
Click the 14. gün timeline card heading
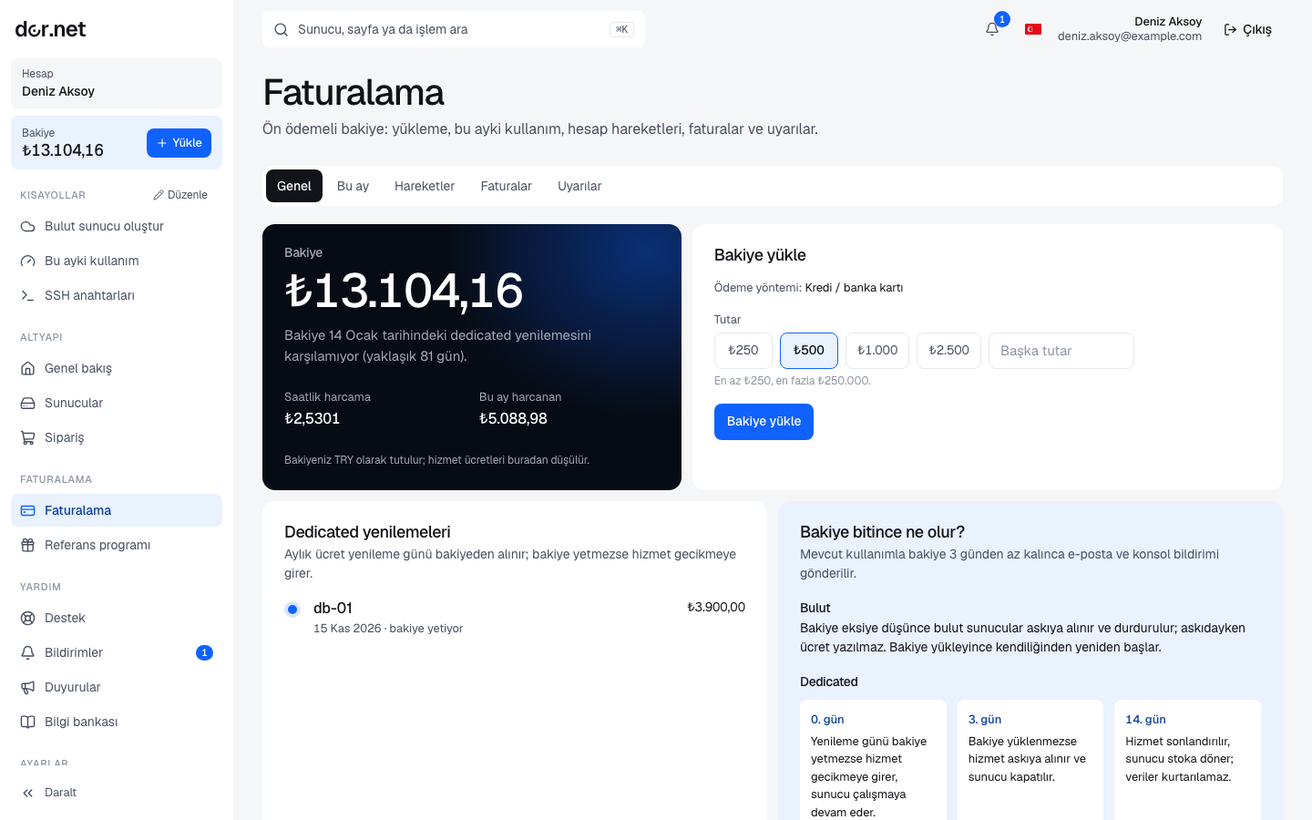pos(1145,720)
